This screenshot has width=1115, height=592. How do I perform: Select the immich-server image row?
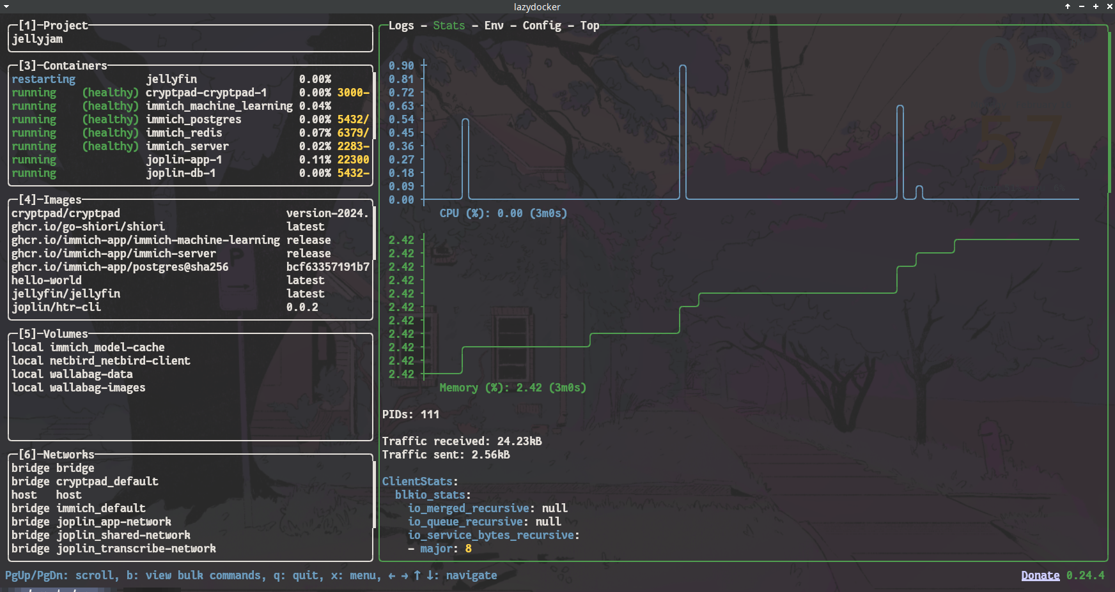point(191,254)
